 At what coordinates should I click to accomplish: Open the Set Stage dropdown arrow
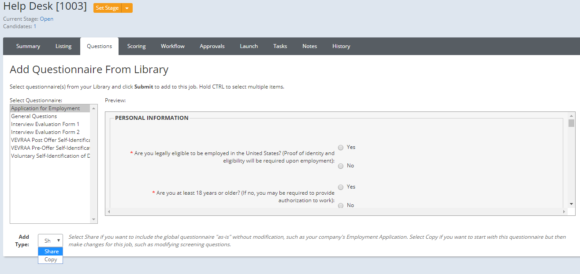point(127,8)
